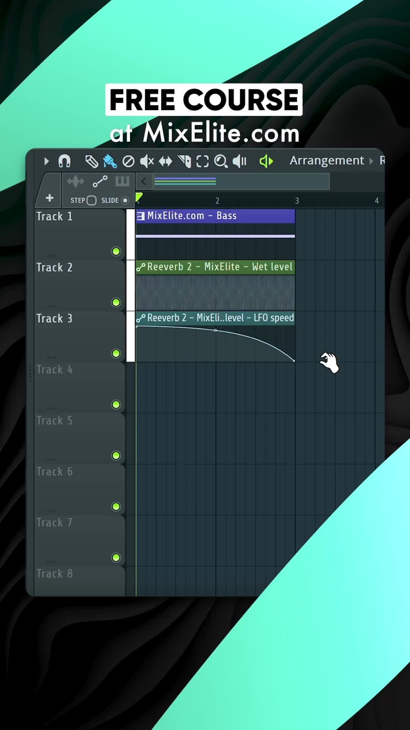Click the middle automation point on LFO curve

coord(216,330)
